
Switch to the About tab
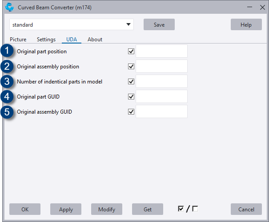[x=95, y=40]
